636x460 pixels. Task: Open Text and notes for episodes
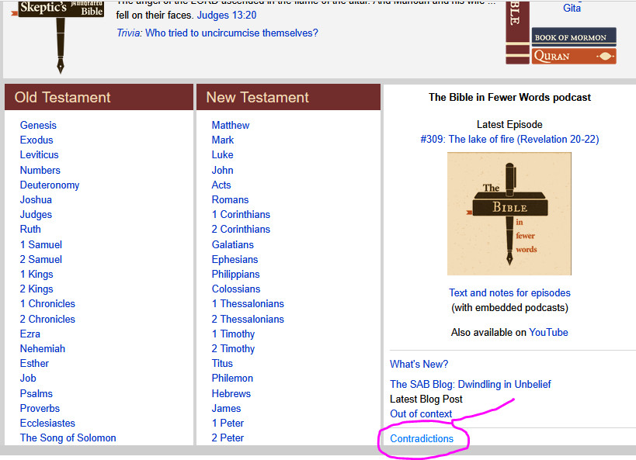coord(509,293)
